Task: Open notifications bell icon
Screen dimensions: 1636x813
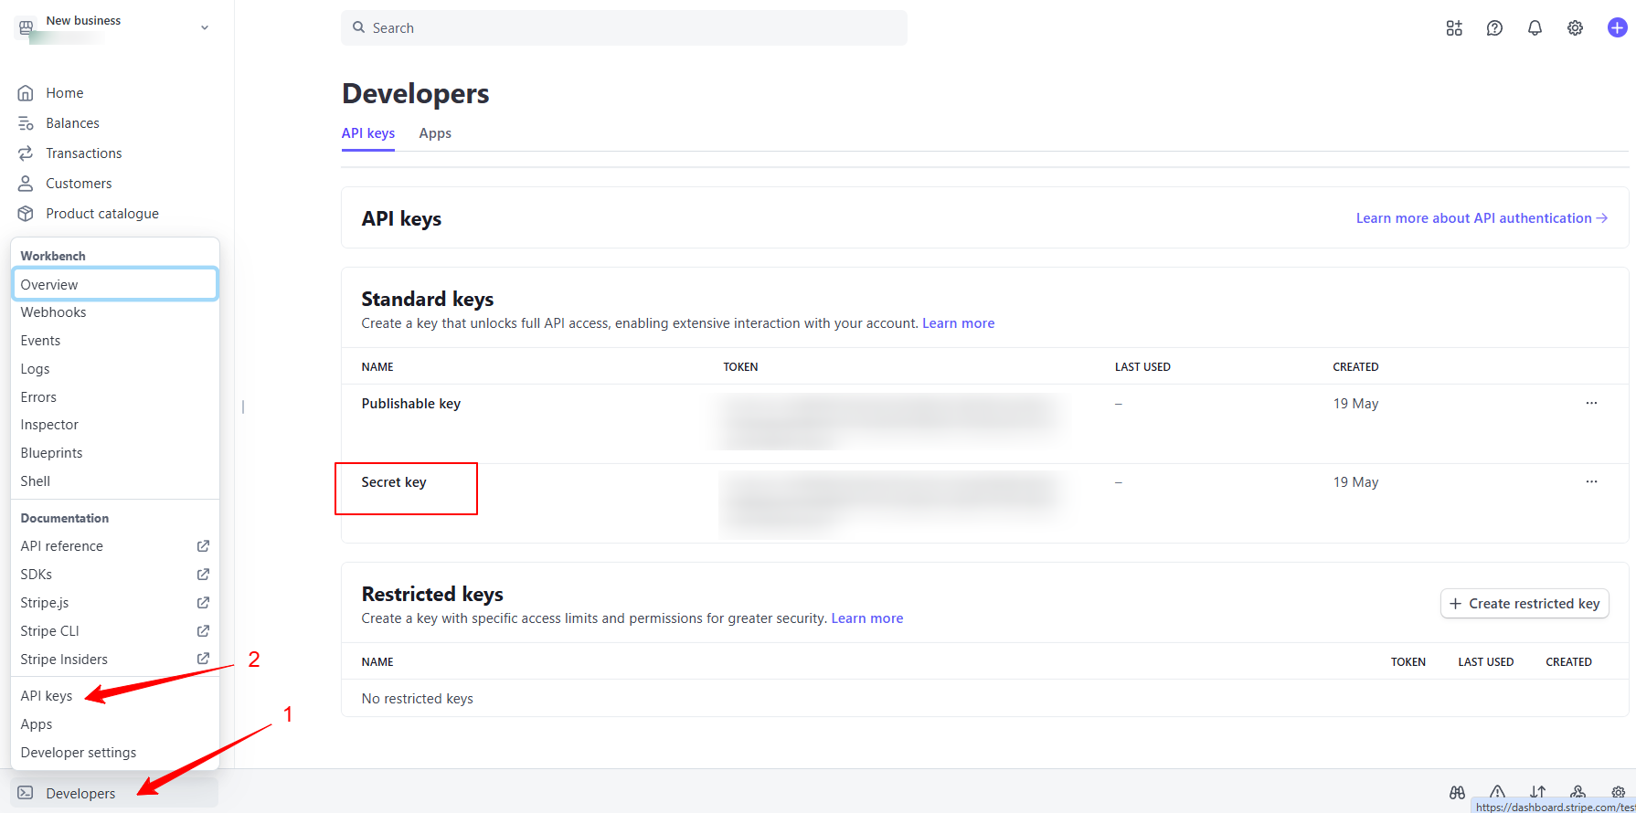Action: 1535,28
